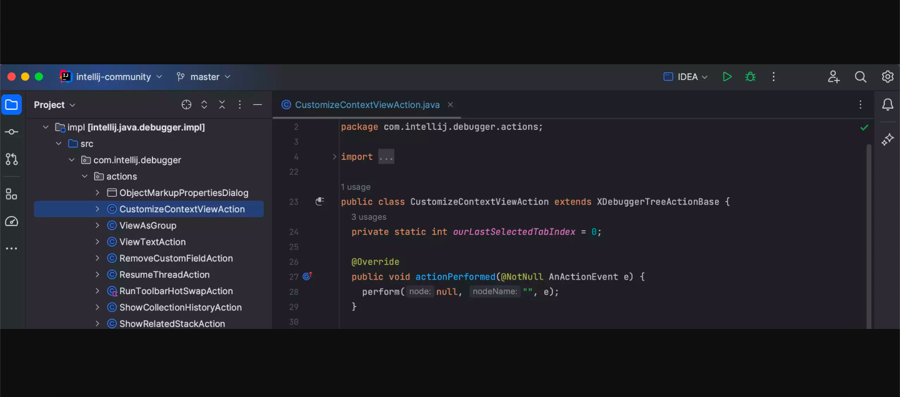
Task: Open Code With Me user icon
Action: click(x=834, y=77)
